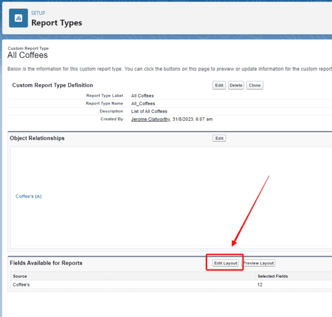Click the selected fields count 12
This screenshot has width=332, height=317.
(260, 285)
